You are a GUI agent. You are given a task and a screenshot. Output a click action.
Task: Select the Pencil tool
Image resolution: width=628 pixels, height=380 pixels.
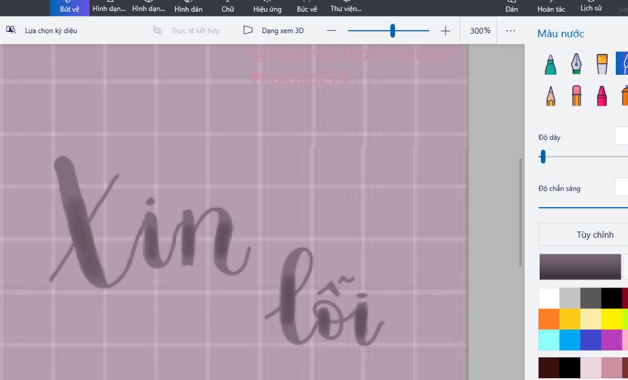(x=551, y=96)
